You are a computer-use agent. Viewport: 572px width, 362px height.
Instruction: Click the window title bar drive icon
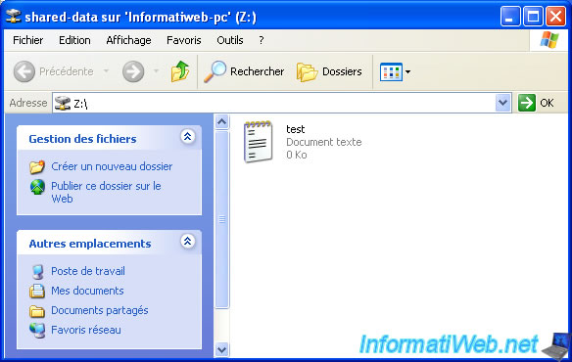pos(14,17)
